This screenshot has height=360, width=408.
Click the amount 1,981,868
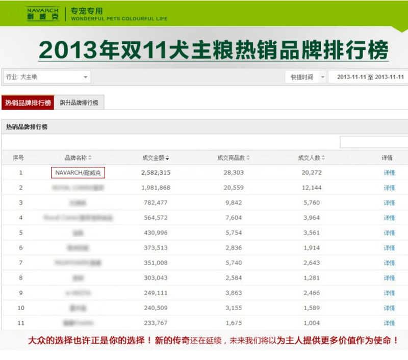pos(156,188)
